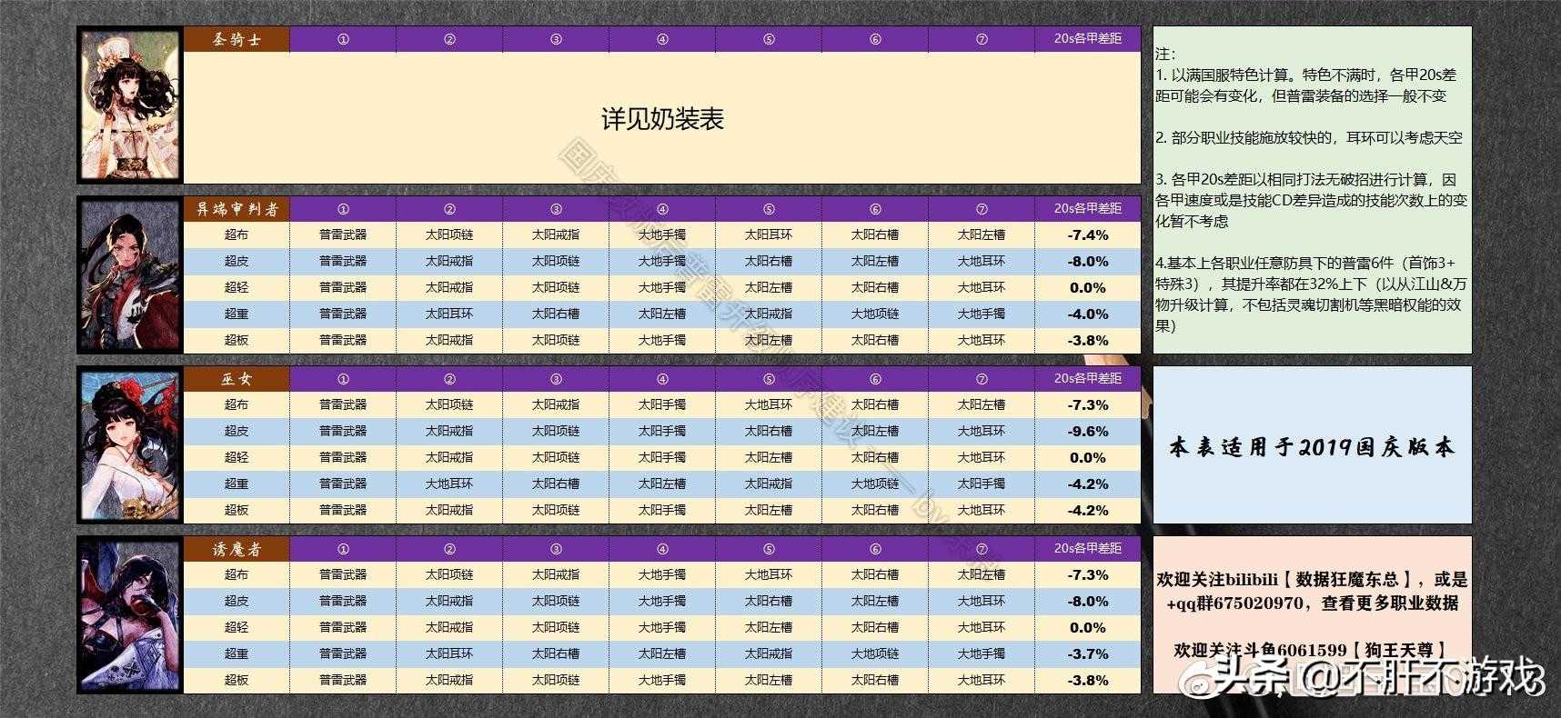
Task: Select the -9.6% value in 巫女 table
Action: pyautogui.click(x=1087, y=431)
